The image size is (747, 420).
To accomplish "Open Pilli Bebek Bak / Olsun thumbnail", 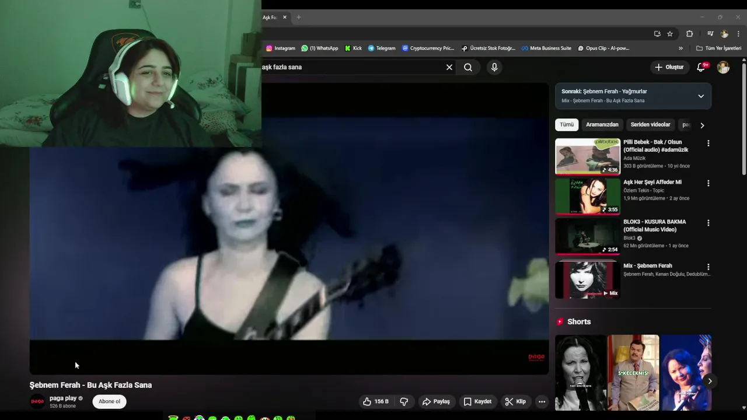I will (x=588, y=156).
